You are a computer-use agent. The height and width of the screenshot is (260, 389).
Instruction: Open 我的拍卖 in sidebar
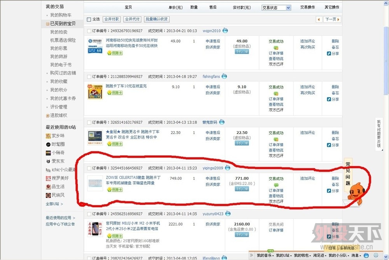[59, 32]
